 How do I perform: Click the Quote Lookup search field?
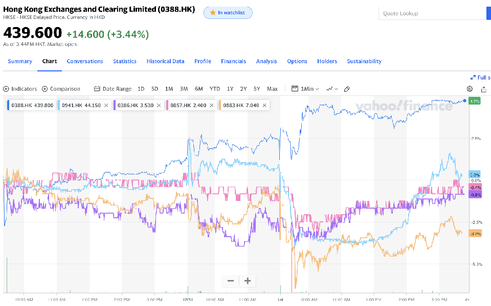click(430, 13)
